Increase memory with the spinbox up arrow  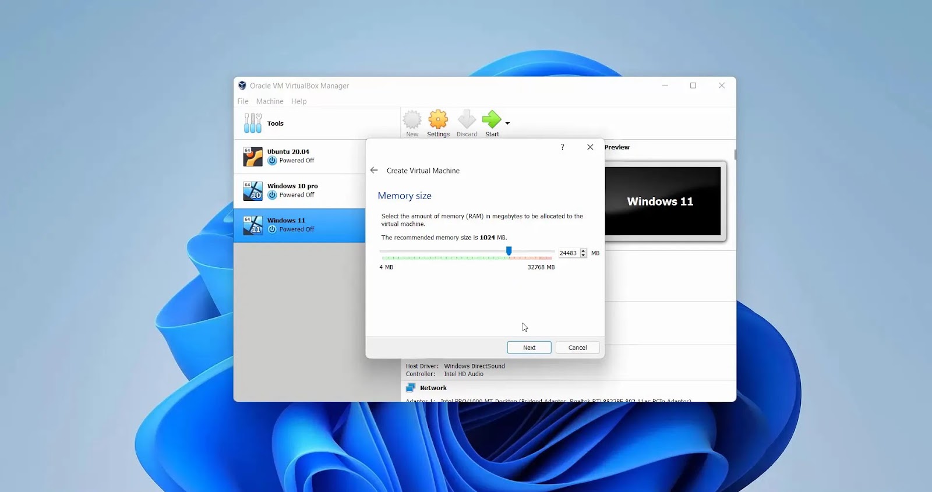pyautogui.click(x=584, y=251)
